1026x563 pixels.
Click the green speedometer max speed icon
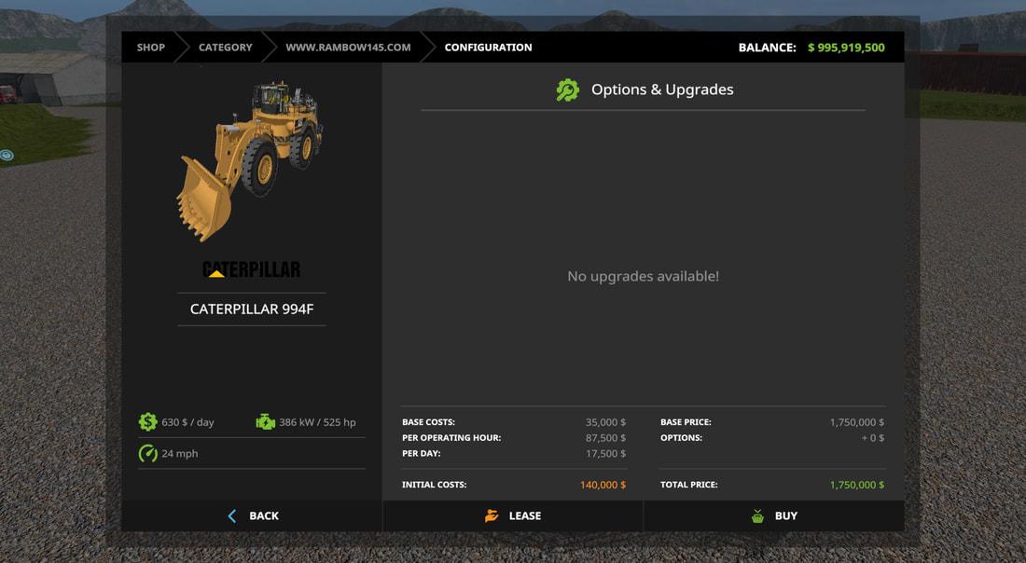(147, 454)
